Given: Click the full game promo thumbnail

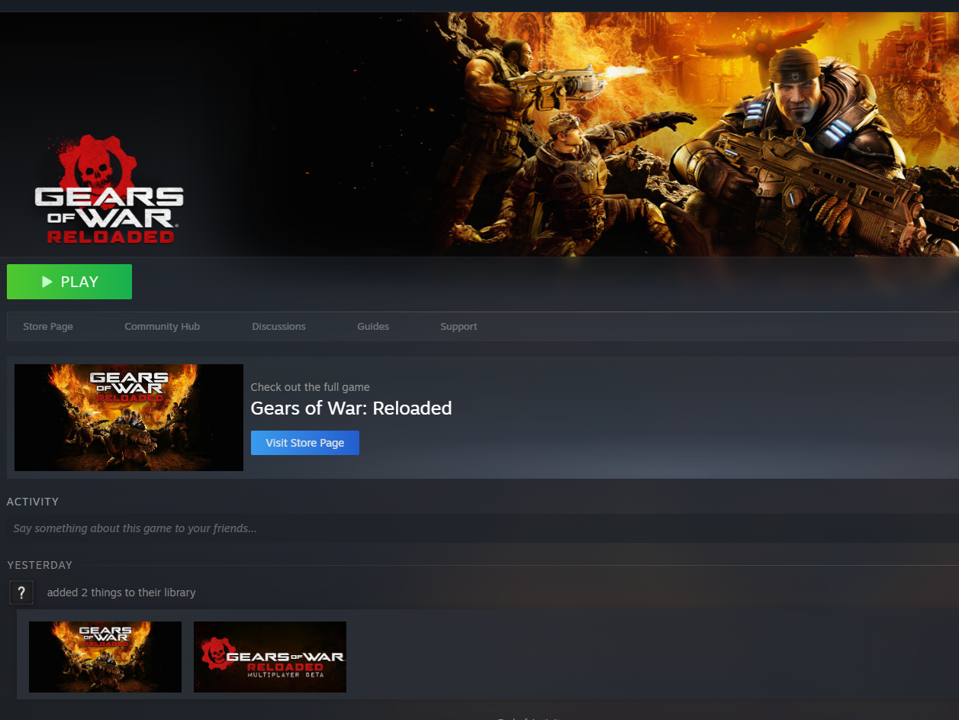Looking at the screenshot, I should coord(129,418).
